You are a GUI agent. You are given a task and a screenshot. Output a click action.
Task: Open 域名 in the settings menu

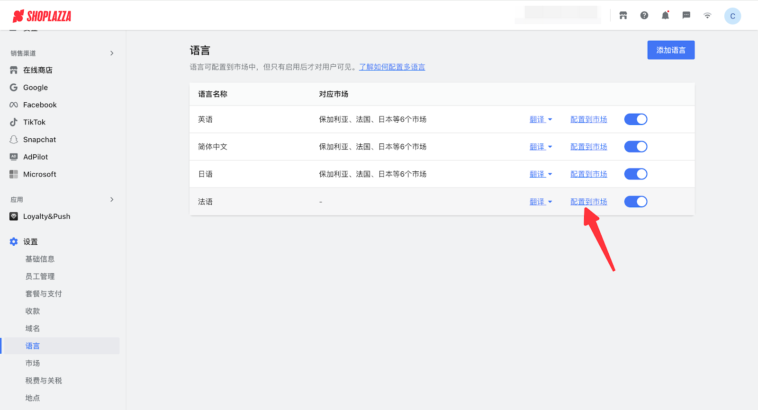pos(33,329)
